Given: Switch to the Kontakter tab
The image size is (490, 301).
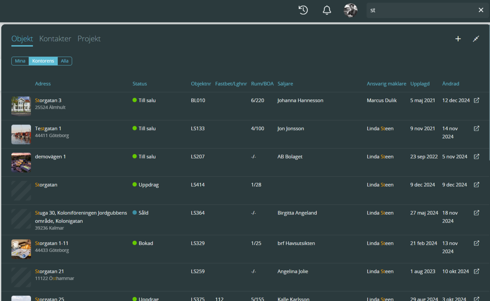Looking at the screenshot, I should tap(55, 39).
